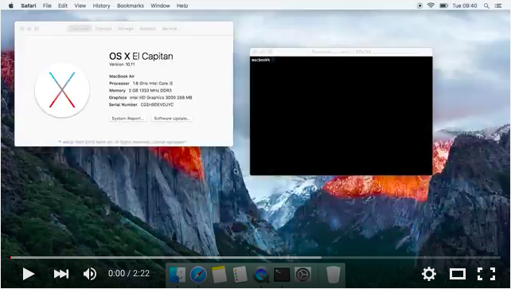
Task: Open QuickTime Player in the Dock
Action: (x=261, y=275)
